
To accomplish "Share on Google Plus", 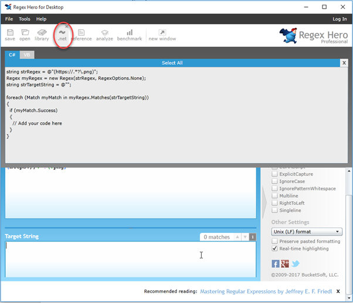I will click(285, 264).
